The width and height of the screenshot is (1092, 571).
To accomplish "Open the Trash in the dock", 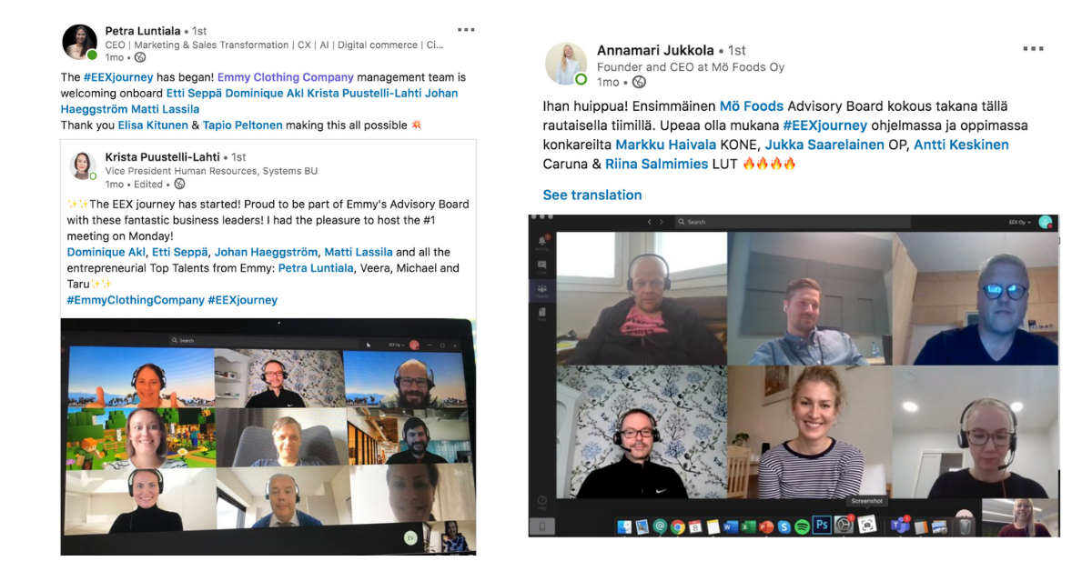I will [x=966, y=526].
